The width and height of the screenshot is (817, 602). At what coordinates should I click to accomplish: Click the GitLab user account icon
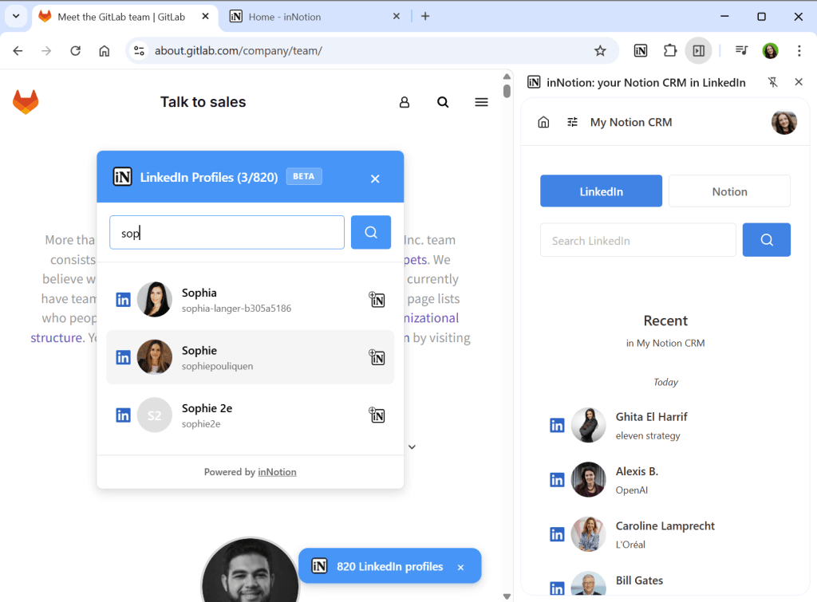coord(405,102)
